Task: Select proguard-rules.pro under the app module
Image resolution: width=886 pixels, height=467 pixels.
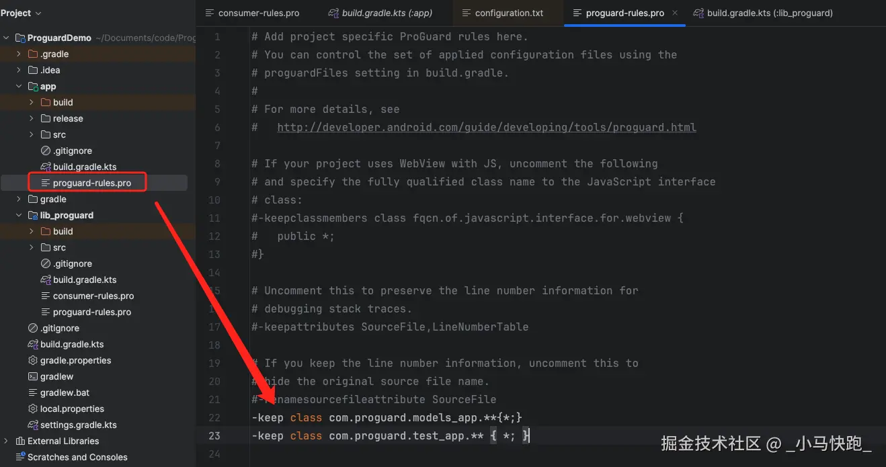Action: 91,183
